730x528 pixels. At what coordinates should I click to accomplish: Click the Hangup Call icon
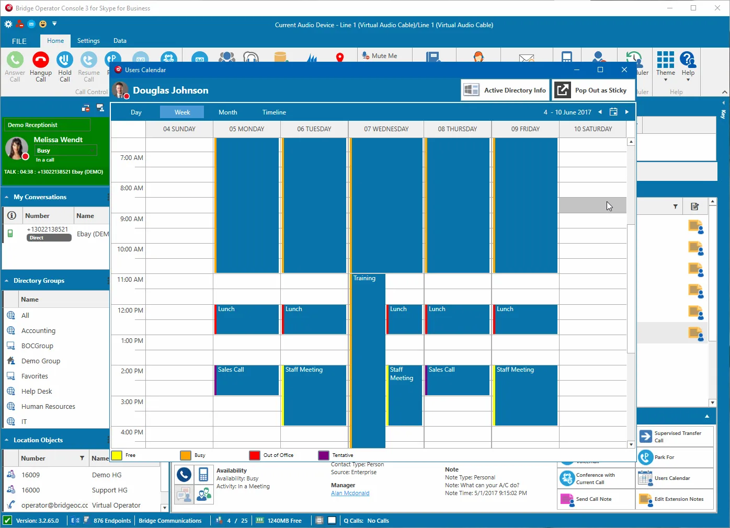click(x=41, y=61)
